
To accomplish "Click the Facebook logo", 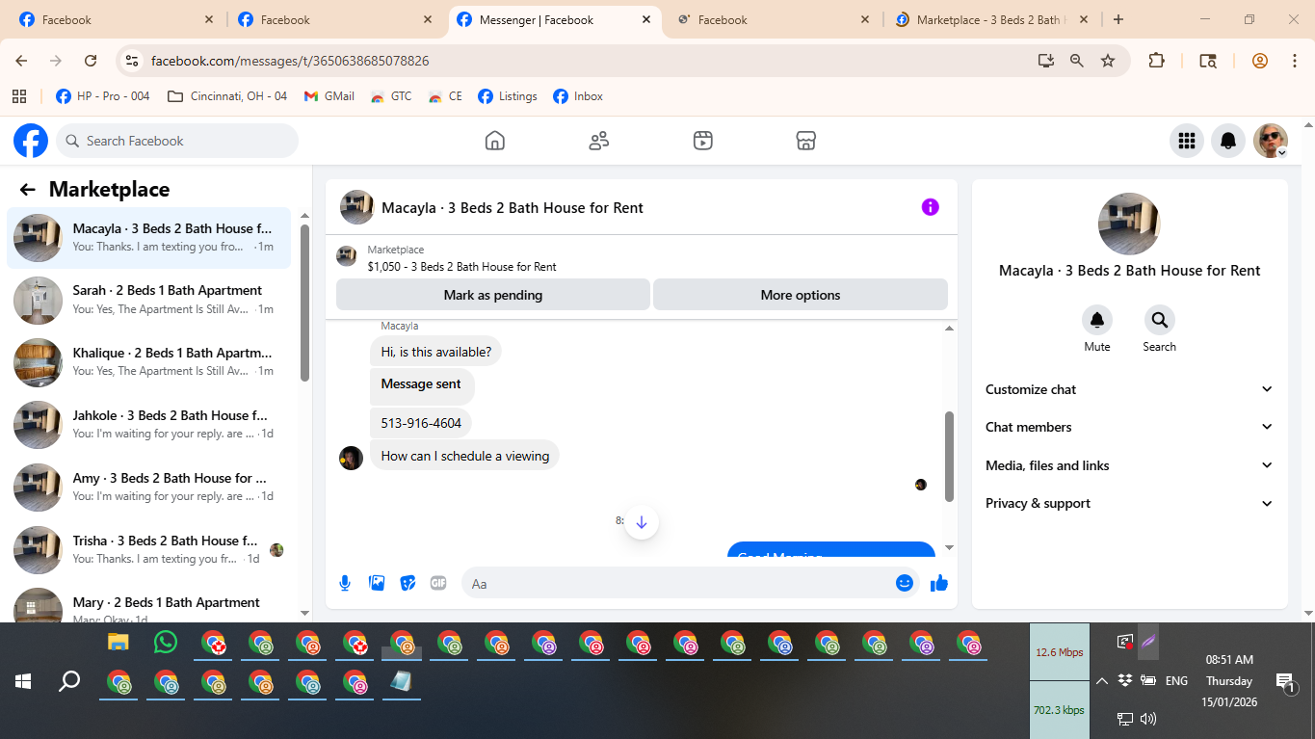I will pyautogui.click(x=31, y=141).
